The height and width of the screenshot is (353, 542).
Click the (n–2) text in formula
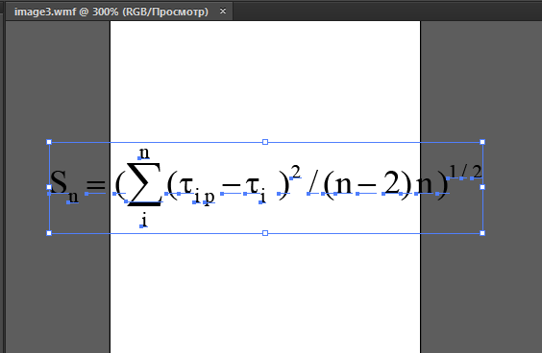click(367, 186)
